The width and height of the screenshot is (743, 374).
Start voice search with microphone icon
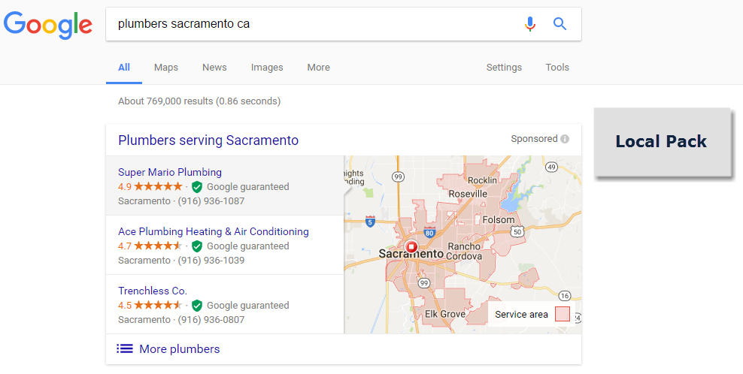click(530, 24)
